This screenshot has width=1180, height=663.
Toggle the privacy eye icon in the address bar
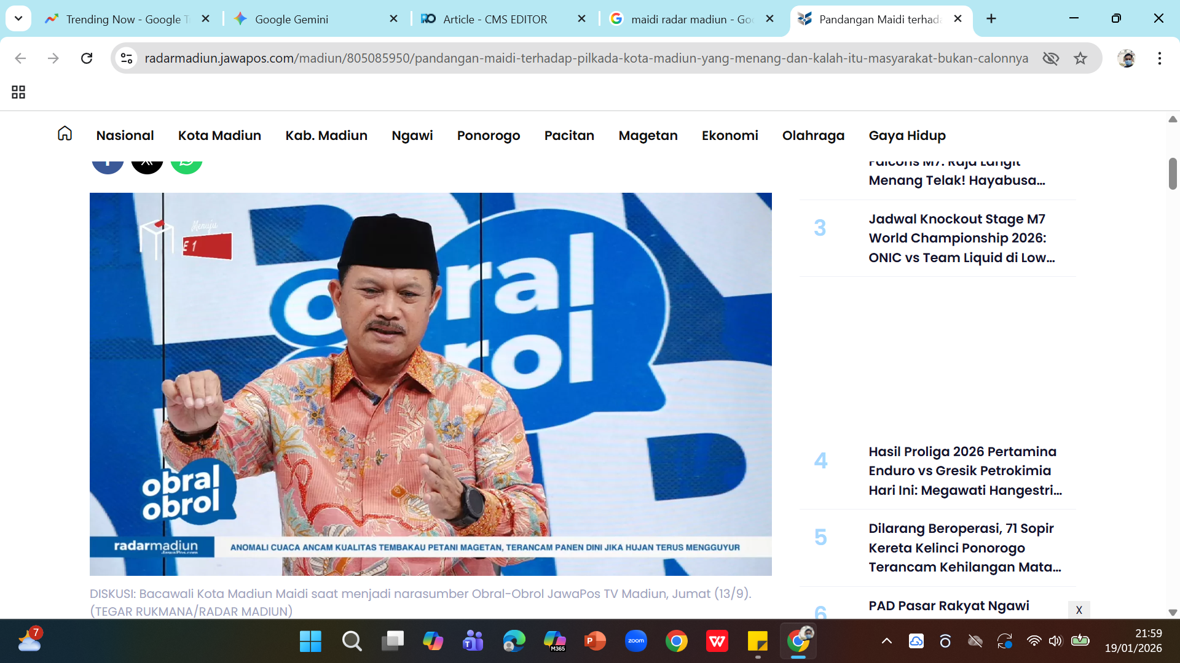[1051, 58]
